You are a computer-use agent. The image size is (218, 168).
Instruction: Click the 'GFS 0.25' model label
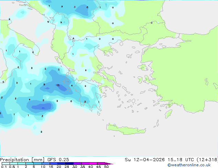point(58,160)
